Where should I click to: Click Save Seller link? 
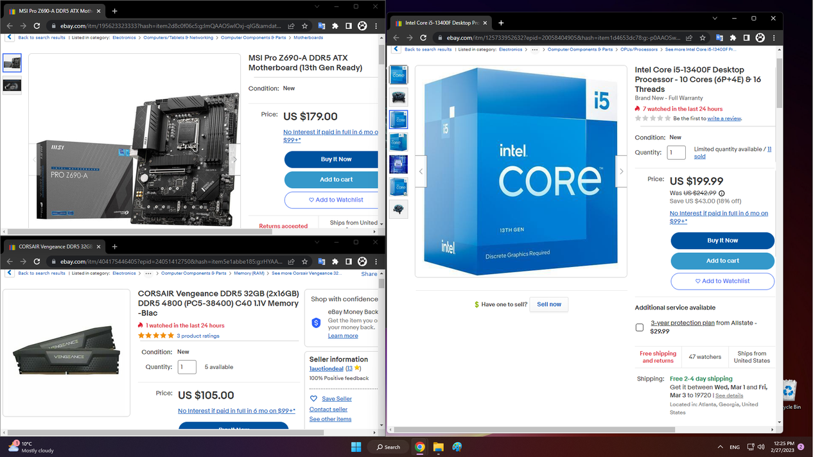point(337,399)
